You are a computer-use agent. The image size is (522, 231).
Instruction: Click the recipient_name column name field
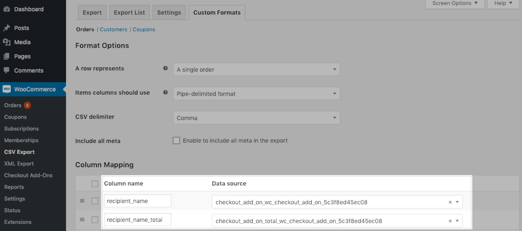[x=138, y=201]
